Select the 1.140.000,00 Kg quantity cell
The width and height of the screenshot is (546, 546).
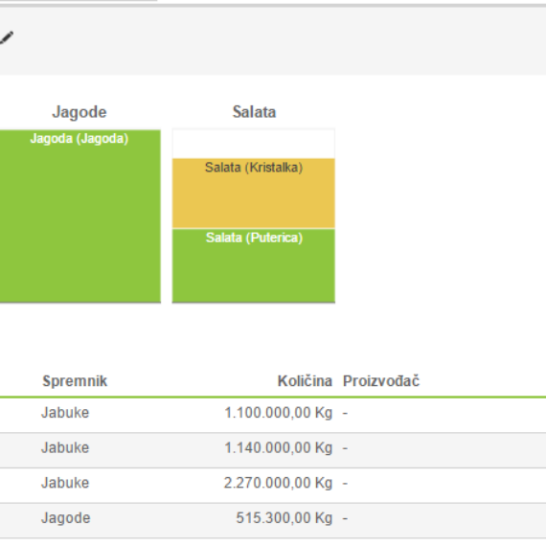[x=278, y=447]
